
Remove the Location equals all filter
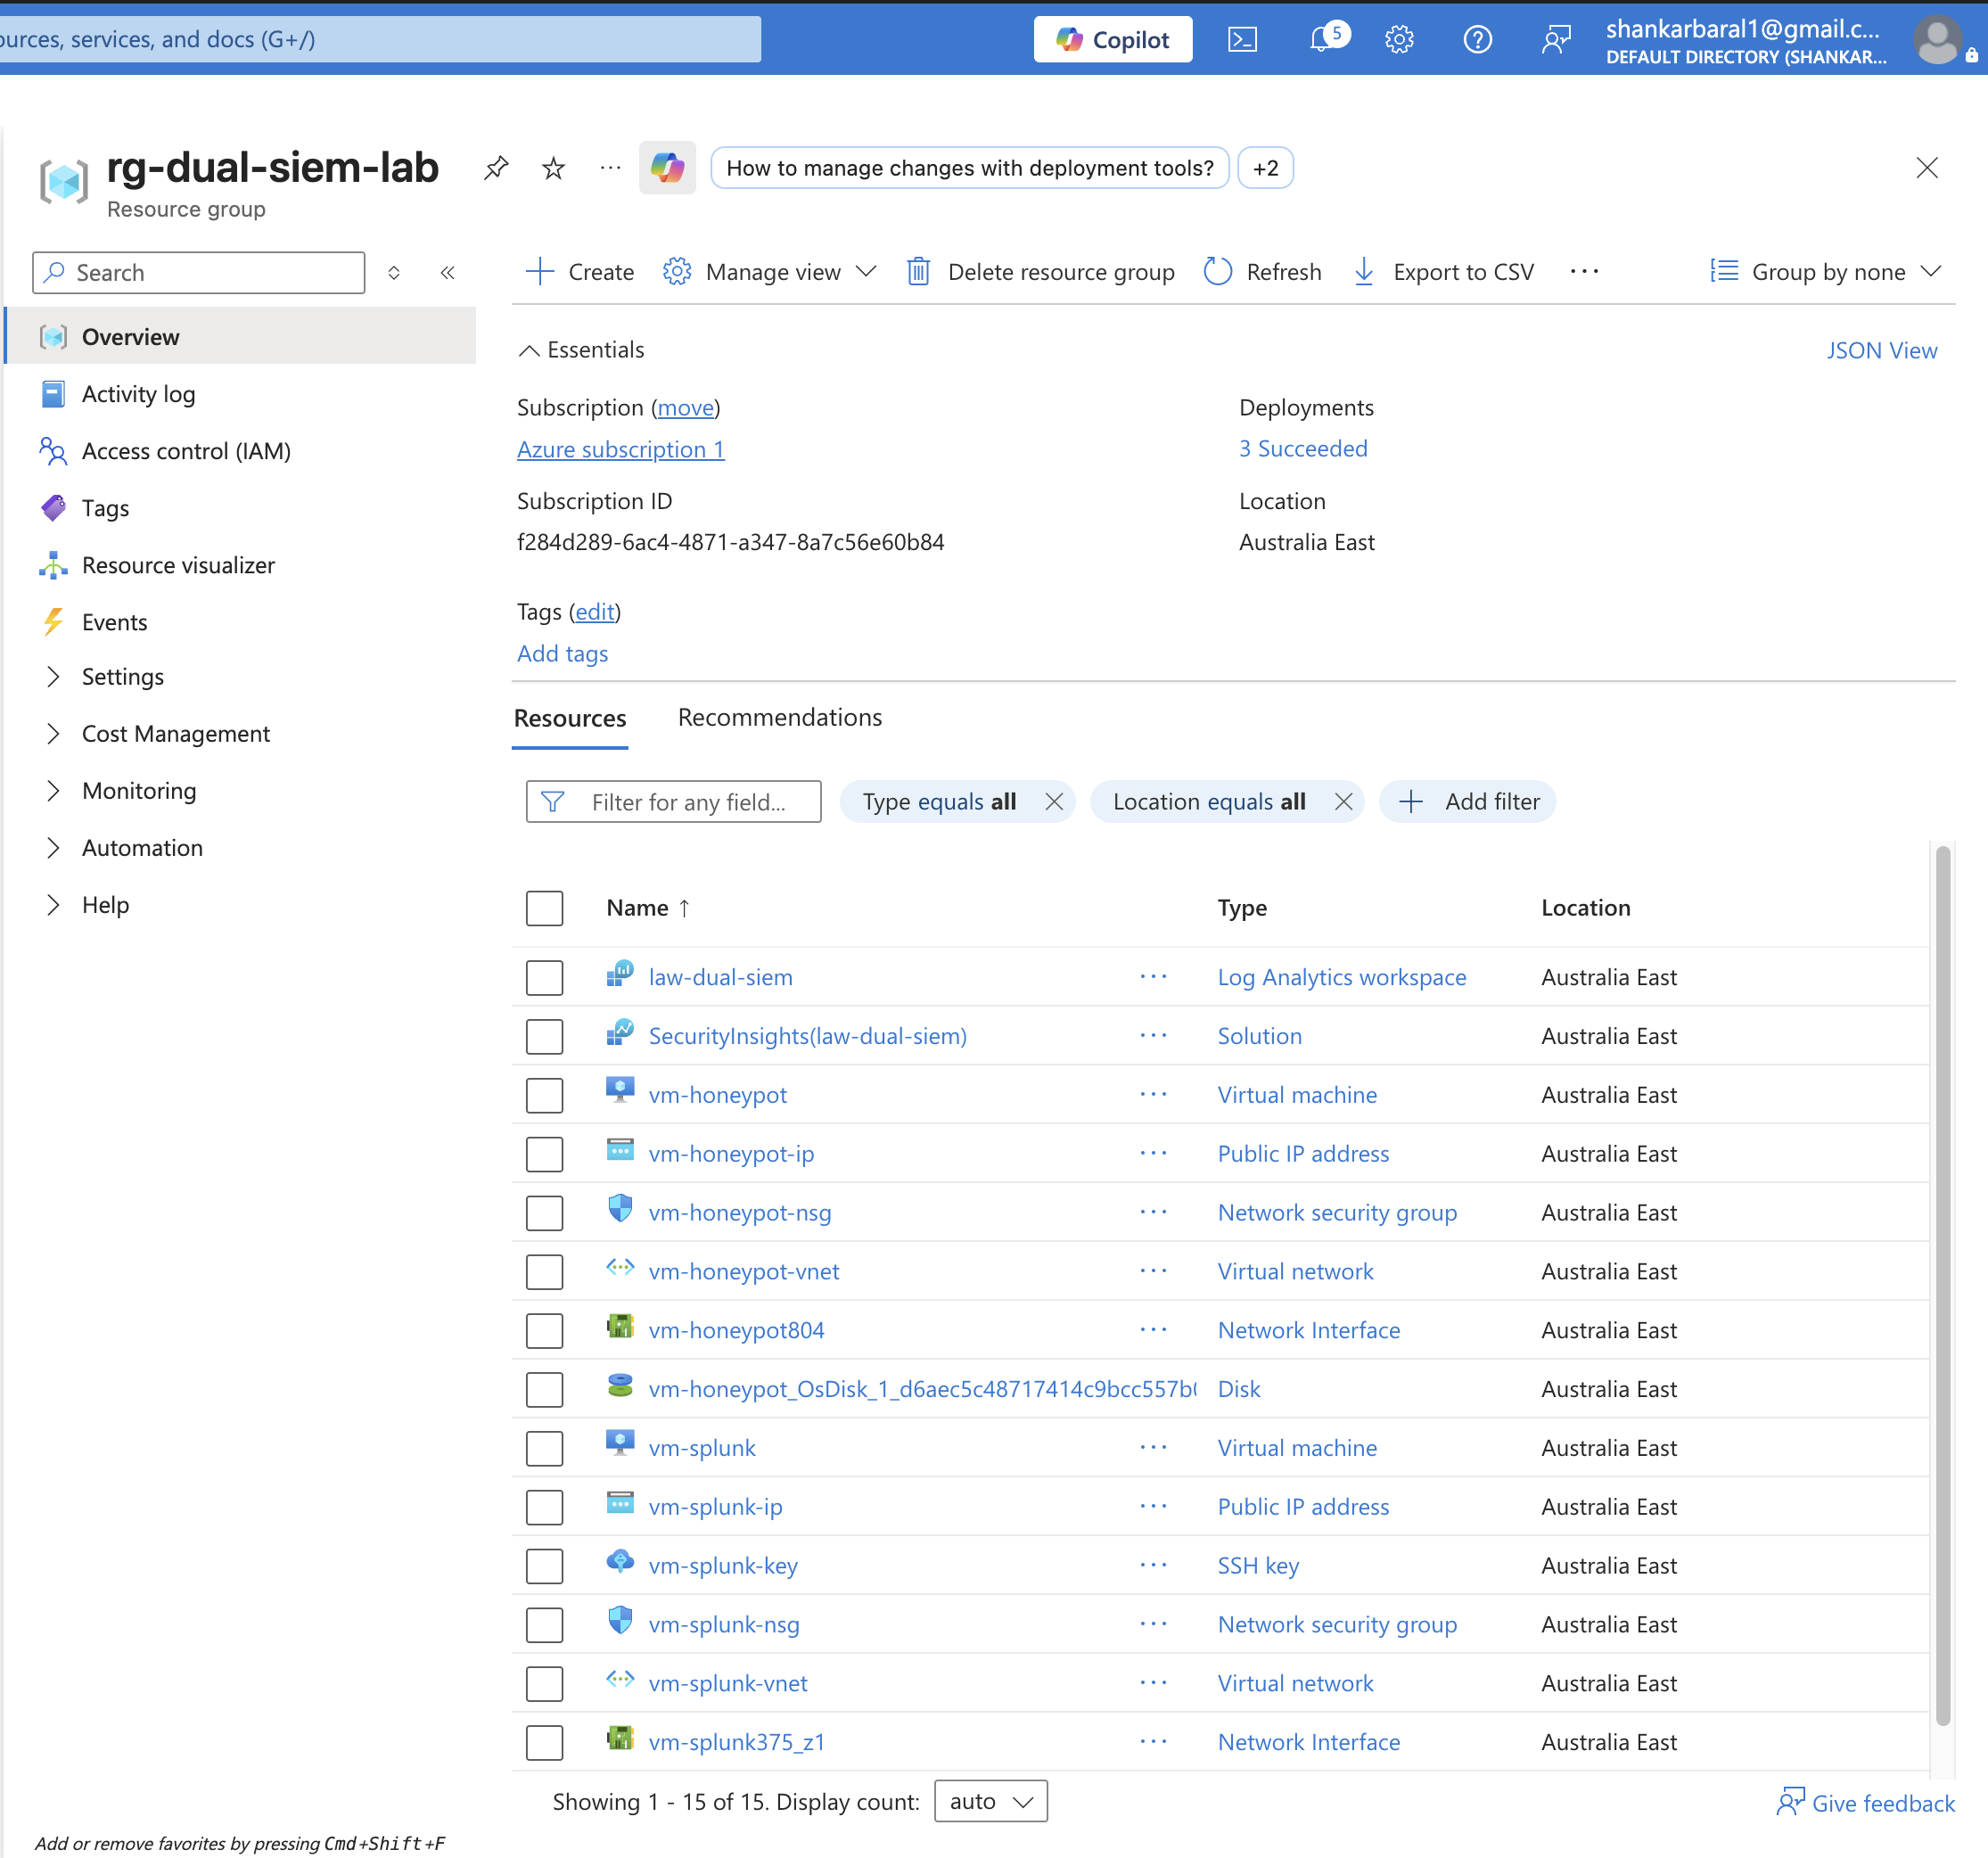(x=1343, y=802)
